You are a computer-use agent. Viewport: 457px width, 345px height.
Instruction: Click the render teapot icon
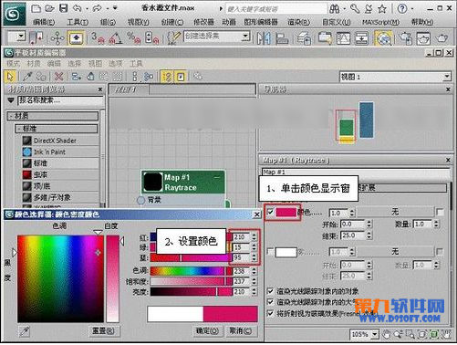tap(441, 38)
